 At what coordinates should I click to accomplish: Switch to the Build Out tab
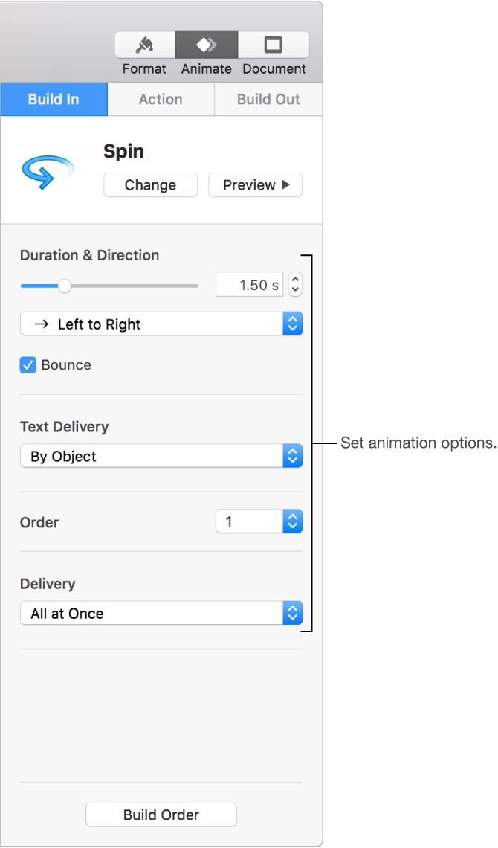[268, 99]
